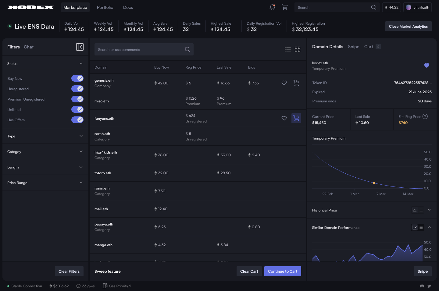Collapse the Filters sidebar with panel icon
Image resolution: width=439 pixels, height=291 pixels.
tap(80, 47)
